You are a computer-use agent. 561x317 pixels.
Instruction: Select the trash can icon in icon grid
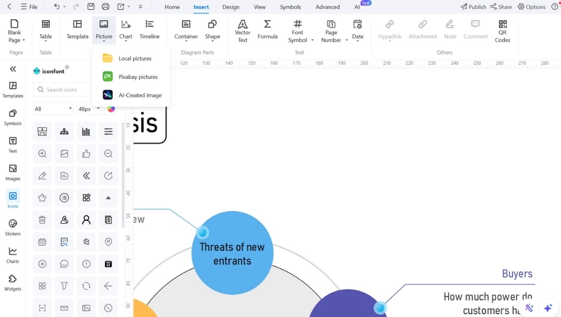point(42,220)
